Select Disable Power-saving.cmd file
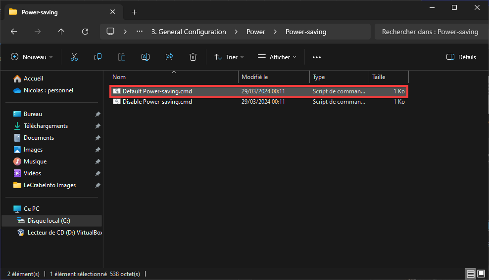489x280 pixels. pyautogui.click(x=259, y=102)
